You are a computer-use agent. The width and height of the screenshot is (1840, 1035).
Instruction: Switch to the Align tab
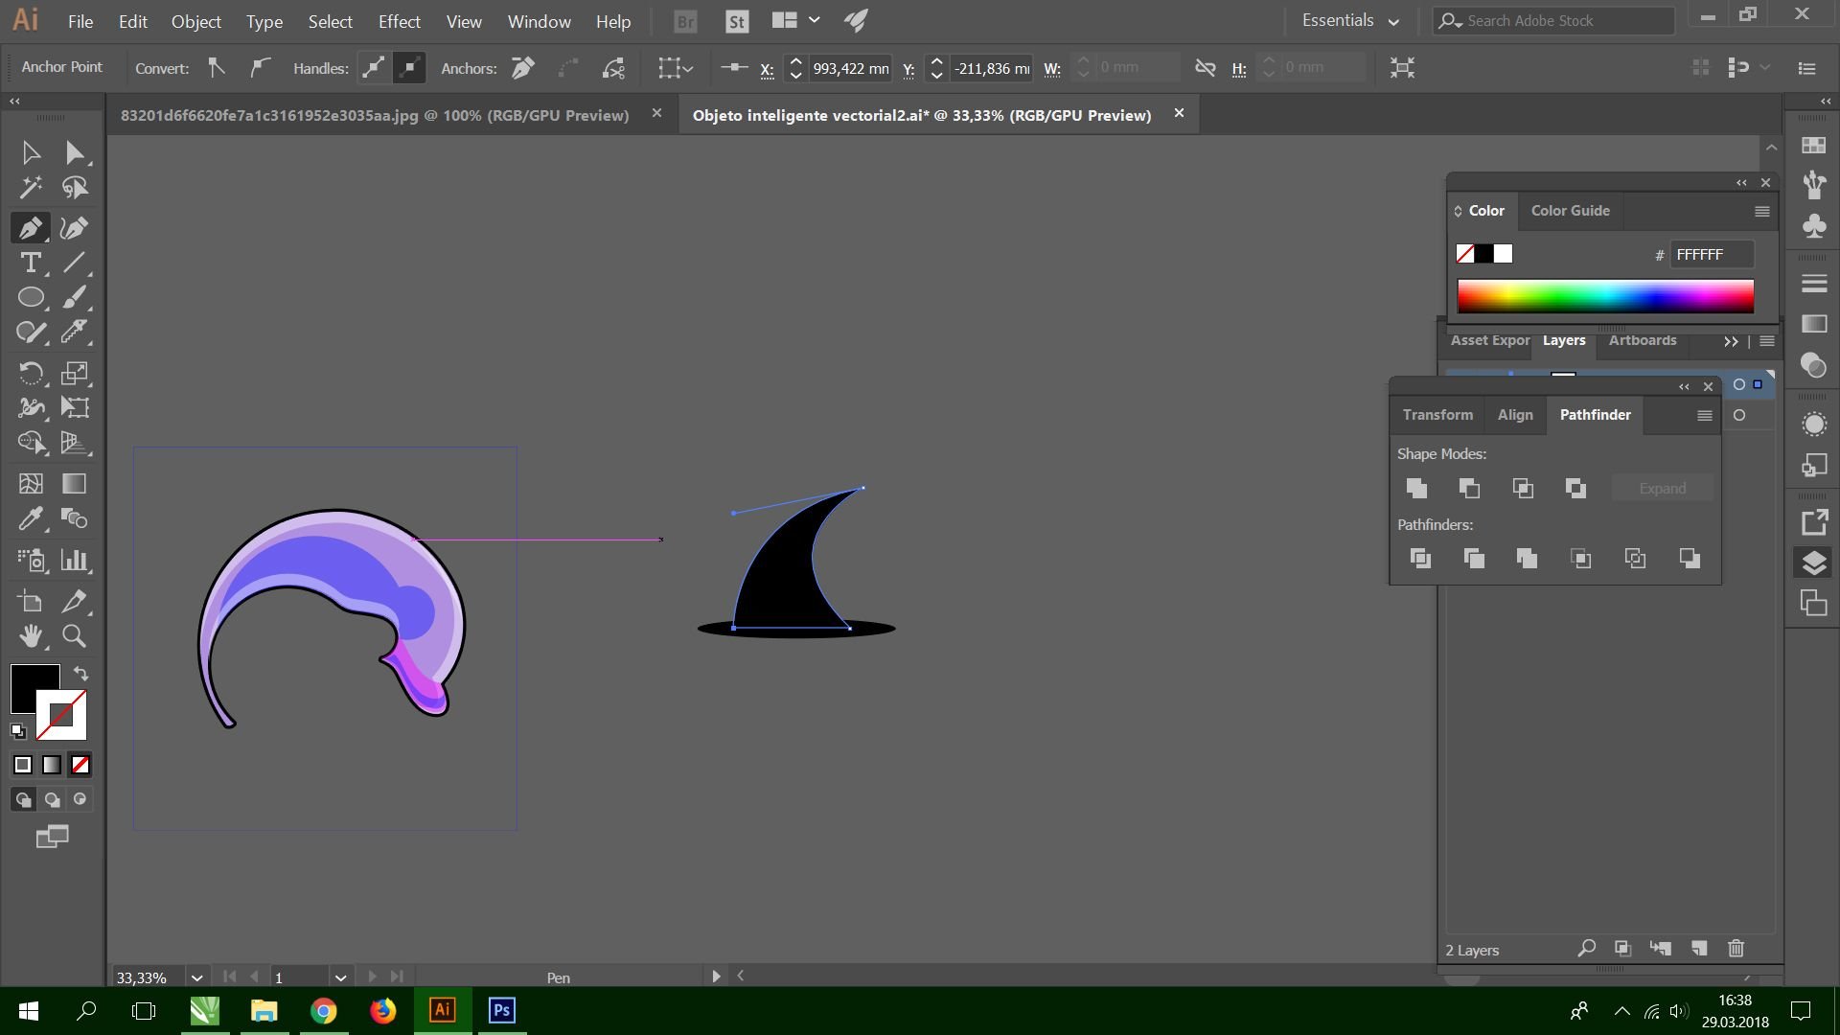(x=1515, y=415)
